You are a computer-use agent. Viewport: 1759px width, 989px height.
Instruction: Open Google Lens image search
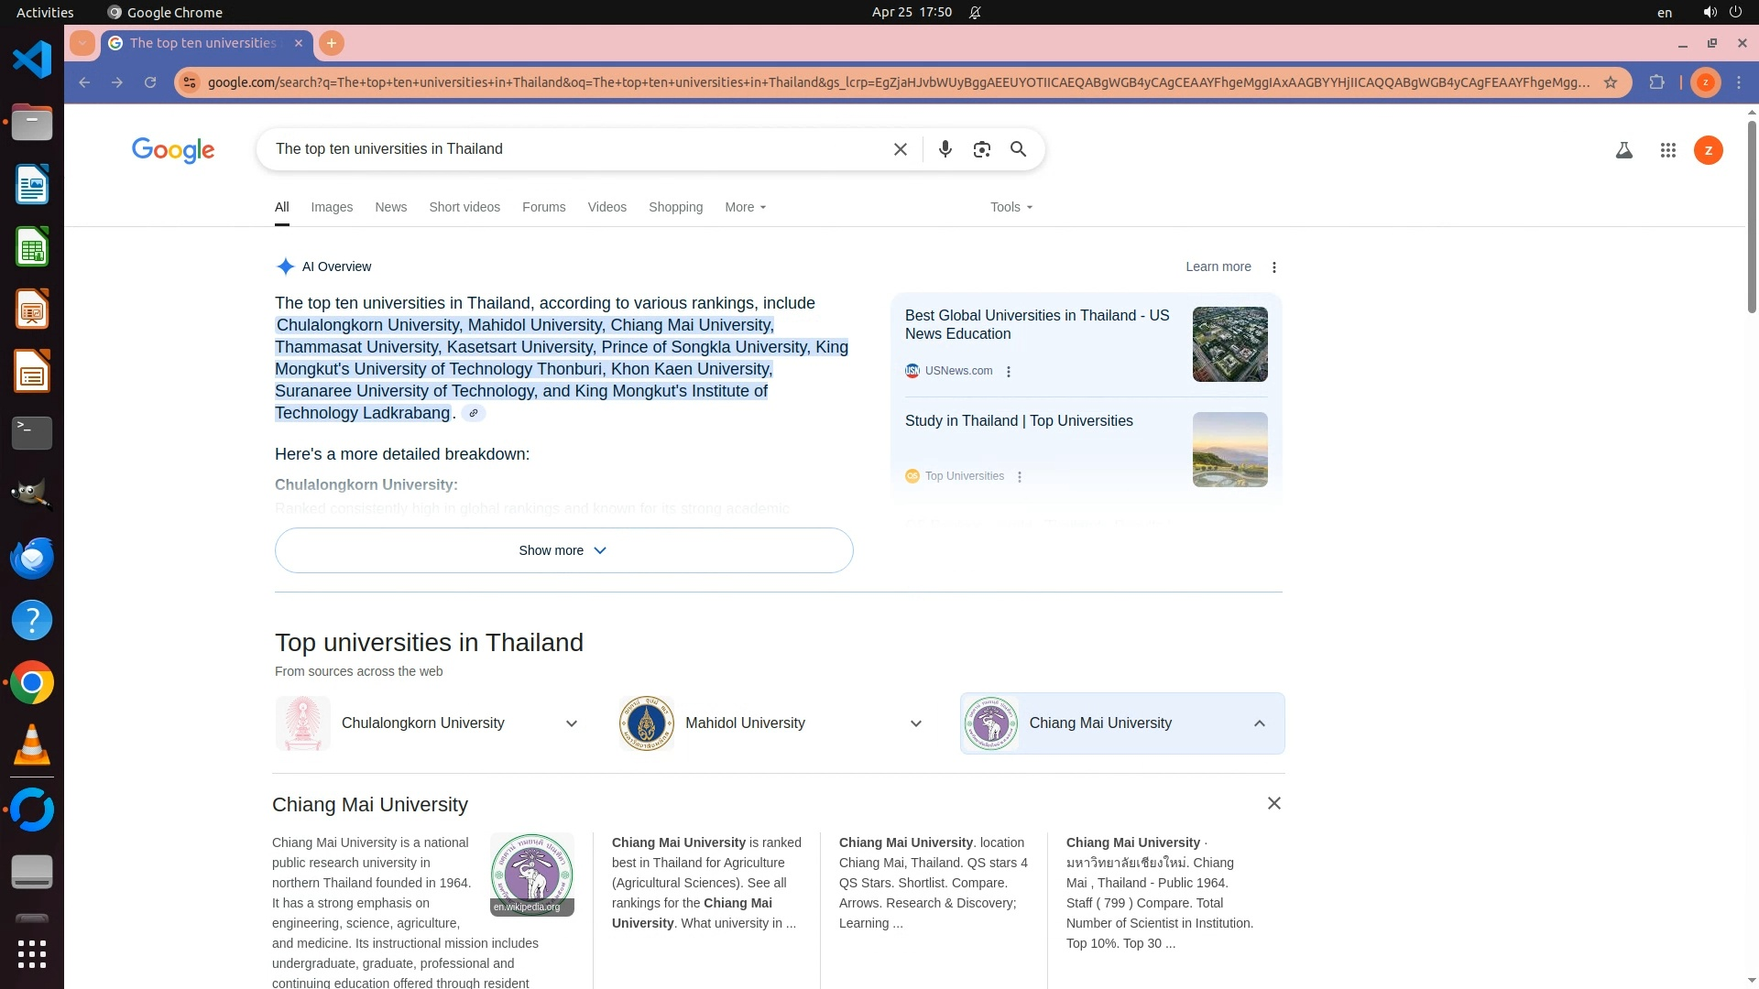(x=981, y=149)
